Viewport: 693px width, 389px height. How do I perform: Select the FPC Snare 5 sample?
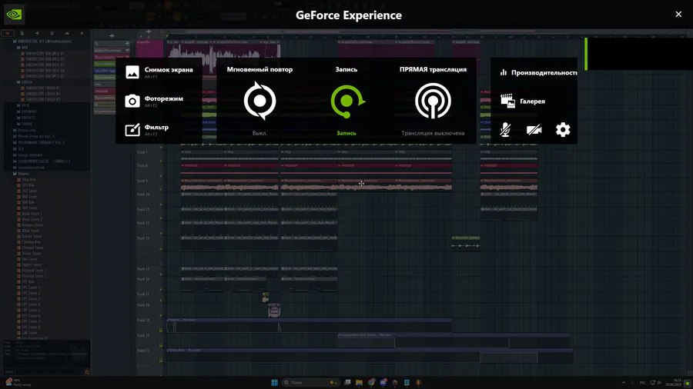tap(28, 310)
